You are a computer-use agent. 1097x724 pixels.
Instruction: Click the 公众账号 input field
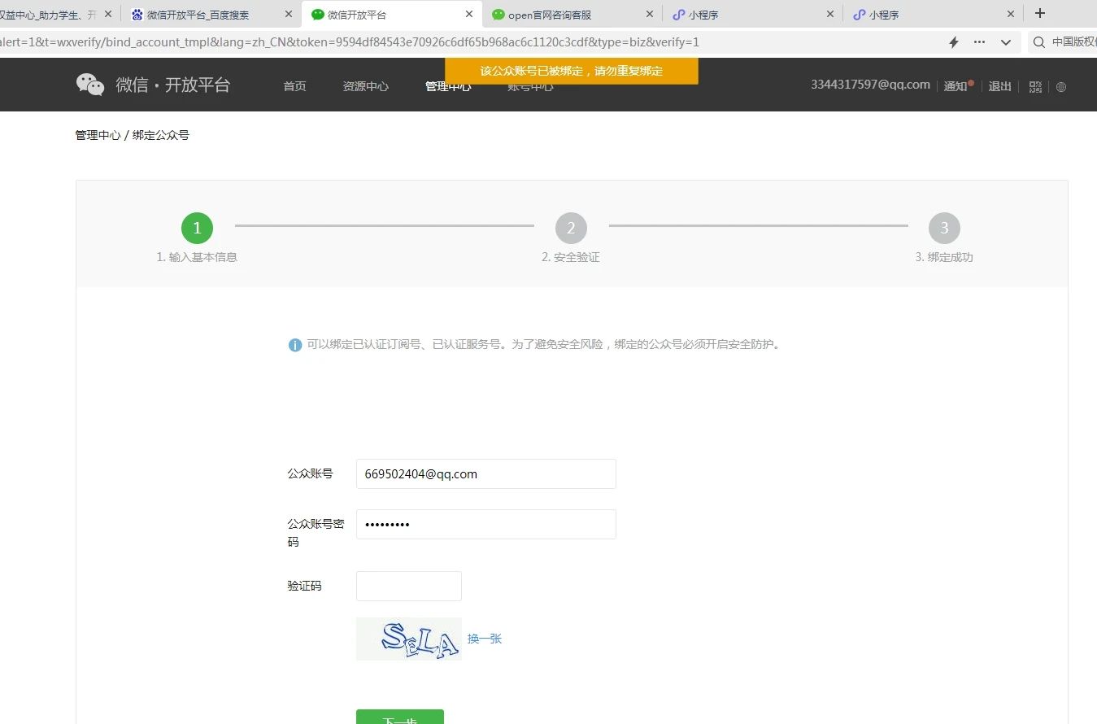pyautogui.click(x=485, y=473)
